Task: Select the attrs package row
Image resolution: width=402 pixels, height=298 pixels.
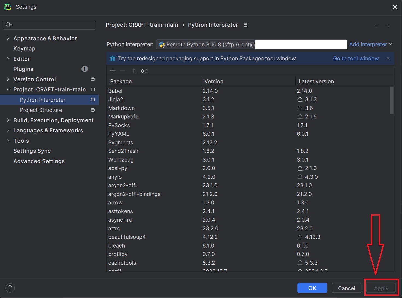Action: [248, 228]
